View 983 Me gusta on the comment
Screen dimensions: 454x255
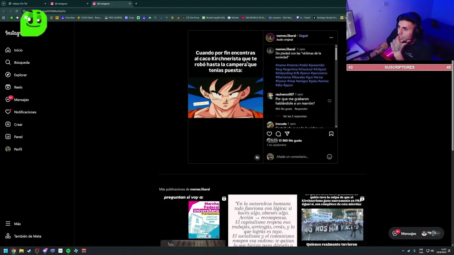283,109
